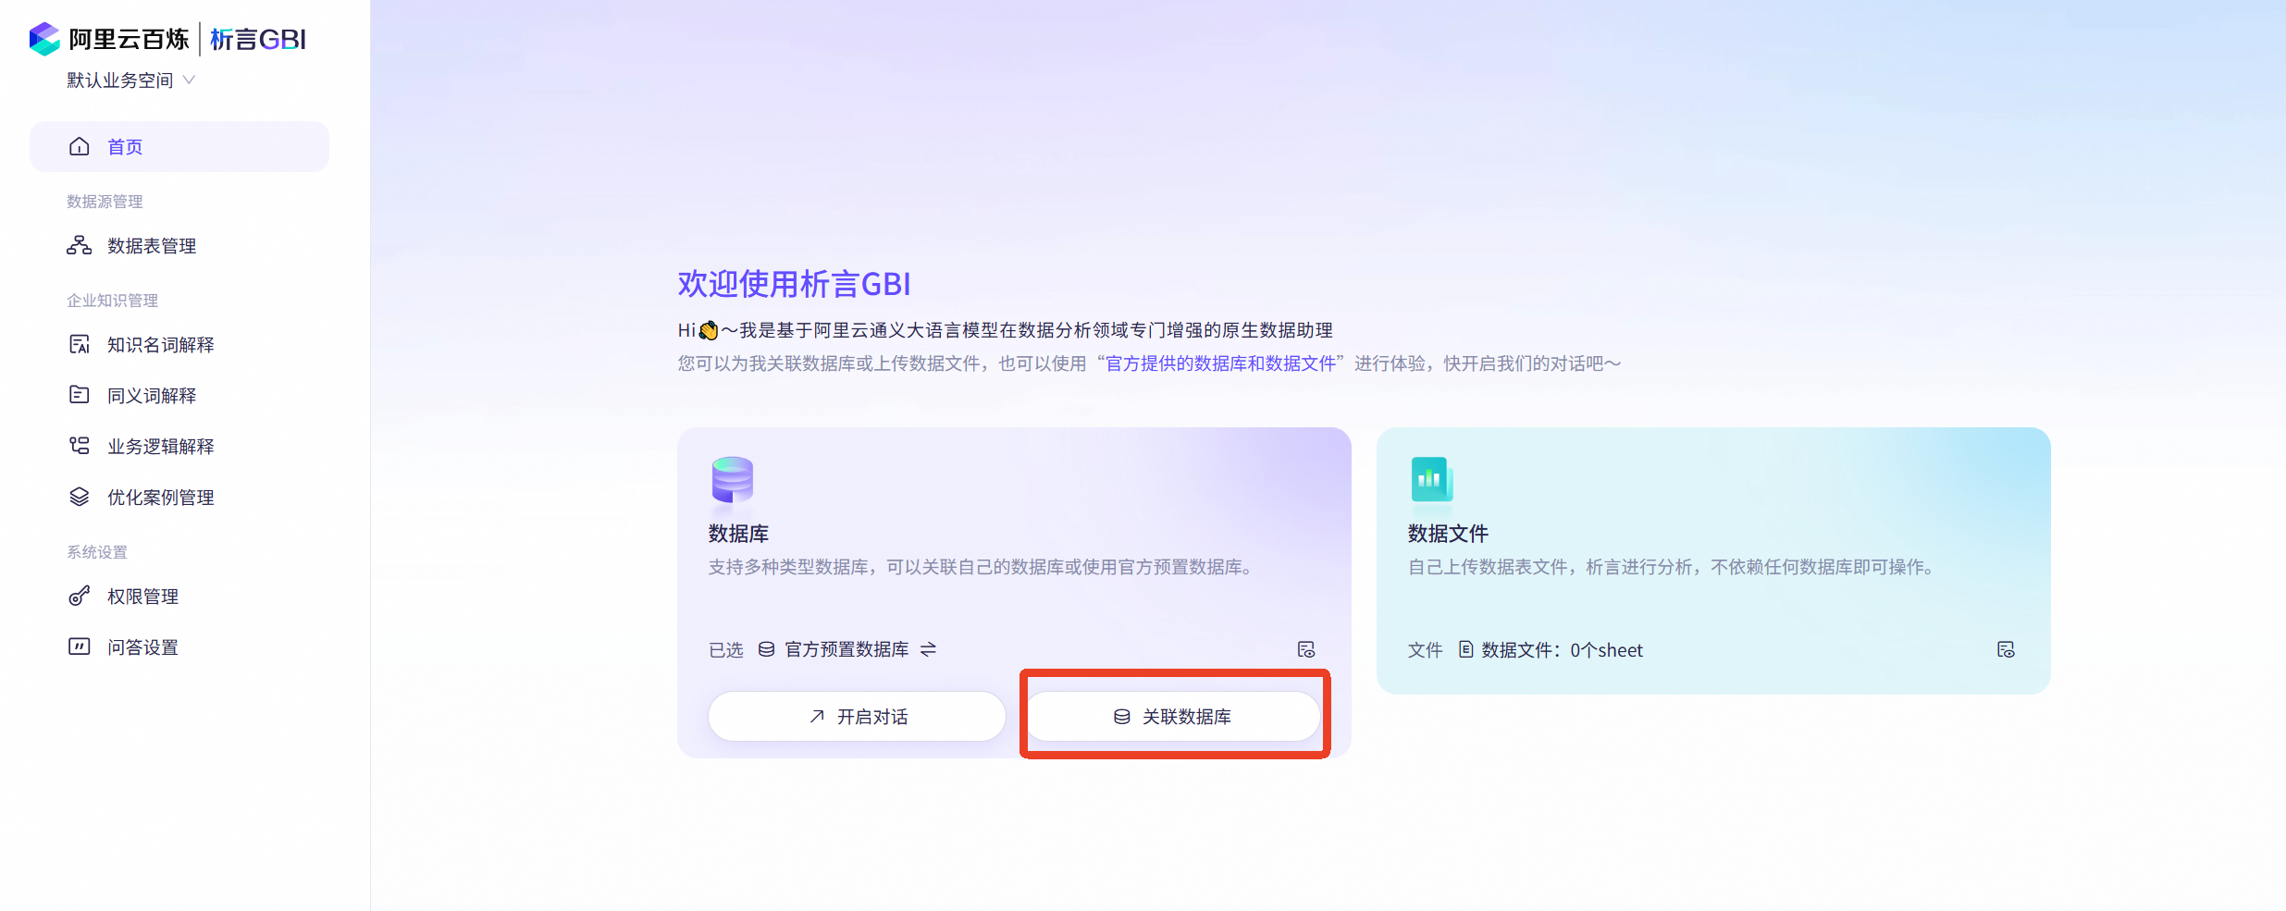This screenshot has height=911, width=2286.
Task: Select the 数据文件：0个sheet text
Action: [x=1563, y=650]
